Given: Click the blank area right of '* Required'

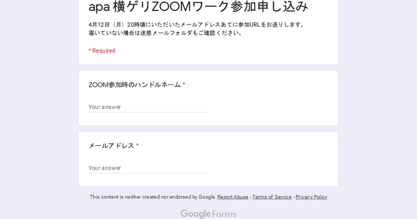Looking at the screenshot, I should tap(226, 51).
